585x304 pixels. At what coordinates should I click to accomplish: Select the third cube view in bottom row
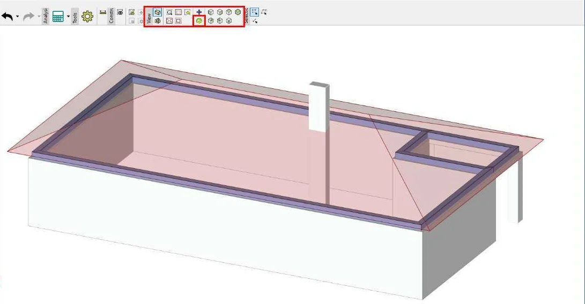(x=229, y=21)
